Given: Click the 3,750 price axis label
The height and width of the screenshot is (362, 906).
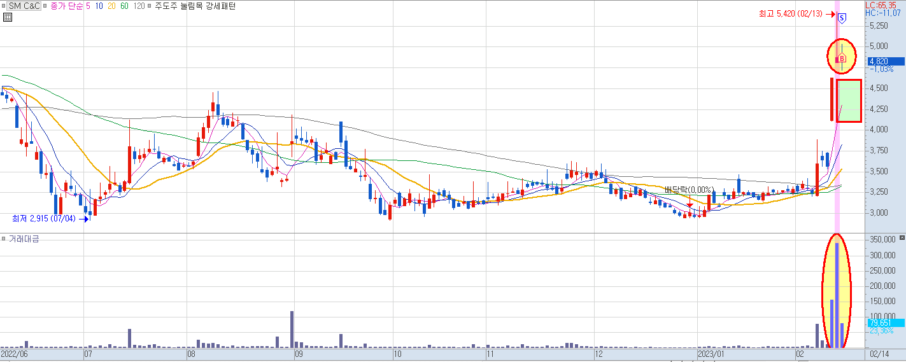Looking at the screenshot, I should click(878, 151).
